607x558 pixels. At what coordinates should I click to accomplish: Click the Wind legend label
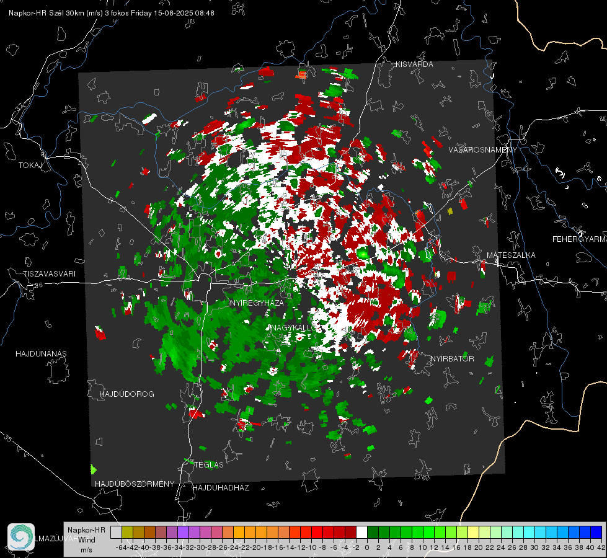pyautogui.click(x=87, y=540)
